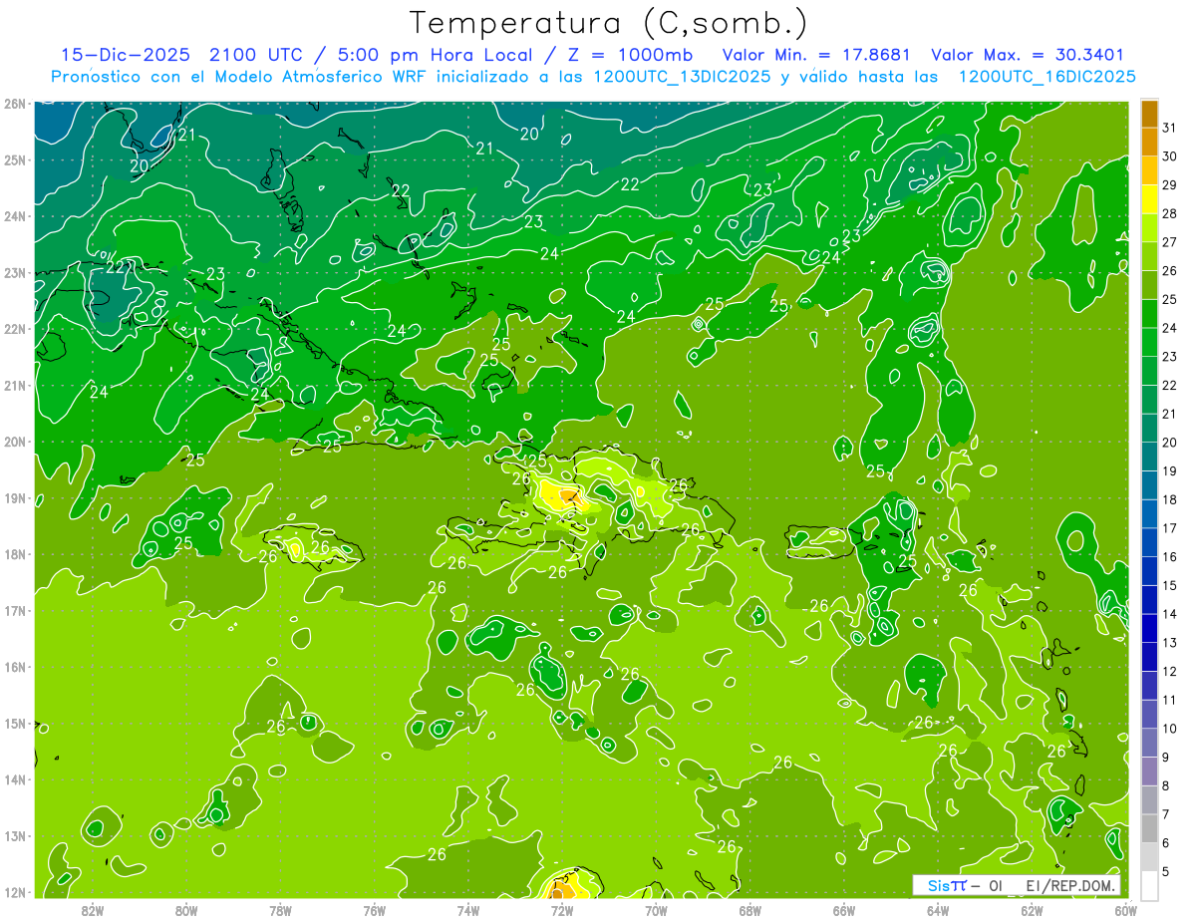The width and height of the screenshot is (1196, 924).
Task: Click the '22N' latitude axis label
Action: (x=15, y=329)
